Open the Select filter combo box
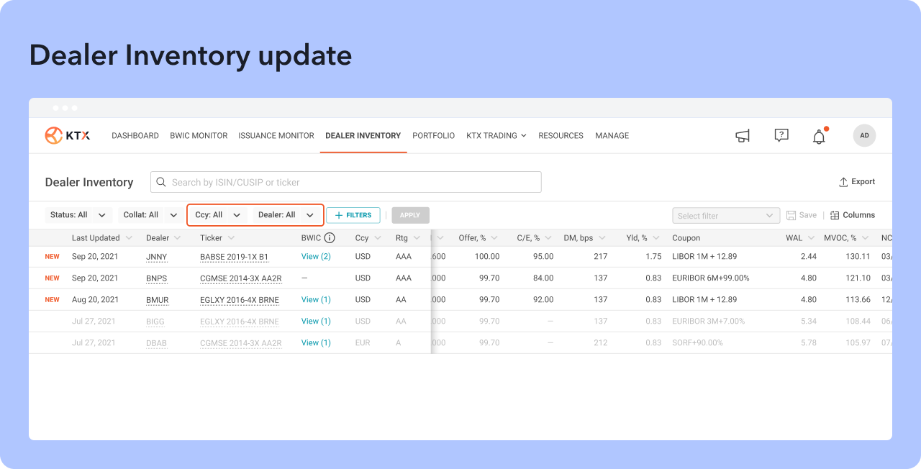The height and width of the screenshot is (469, 921). 725,216
